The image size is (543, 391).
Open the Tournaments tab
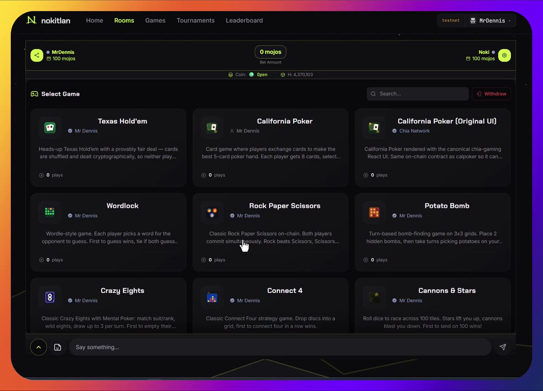point(195,20)
